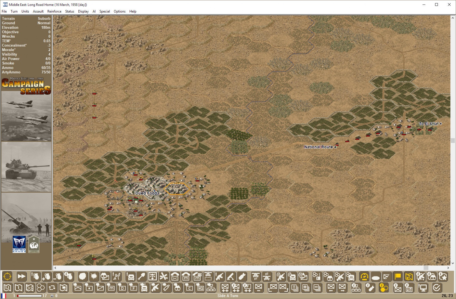Open the Display menu dropdown
The image size is (456, 299).
point(83,11)
